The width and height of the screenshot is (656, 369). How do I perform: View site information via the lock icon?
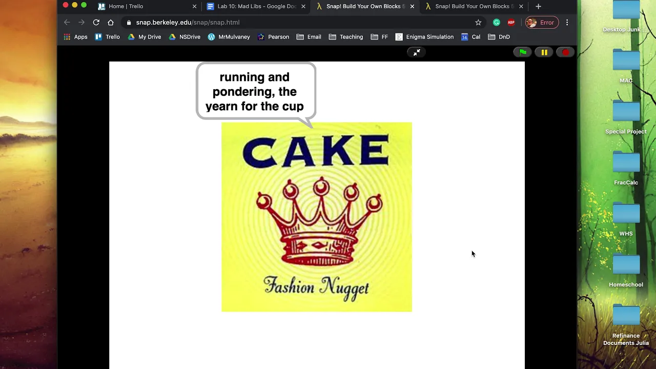(x=129, y=23)
